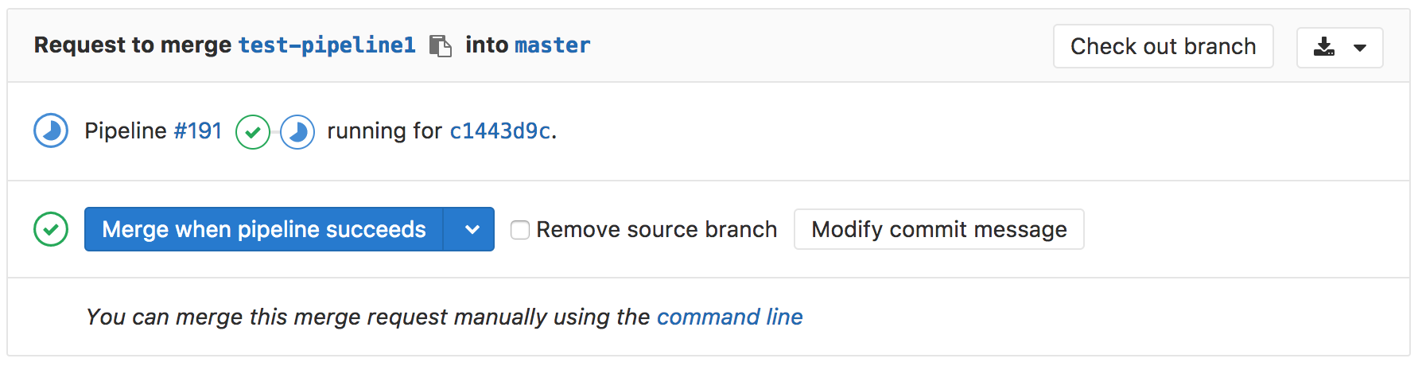Click the Request to merge heading text
Viewport: 1422px width, 366px height.
[x=132, y=45]
